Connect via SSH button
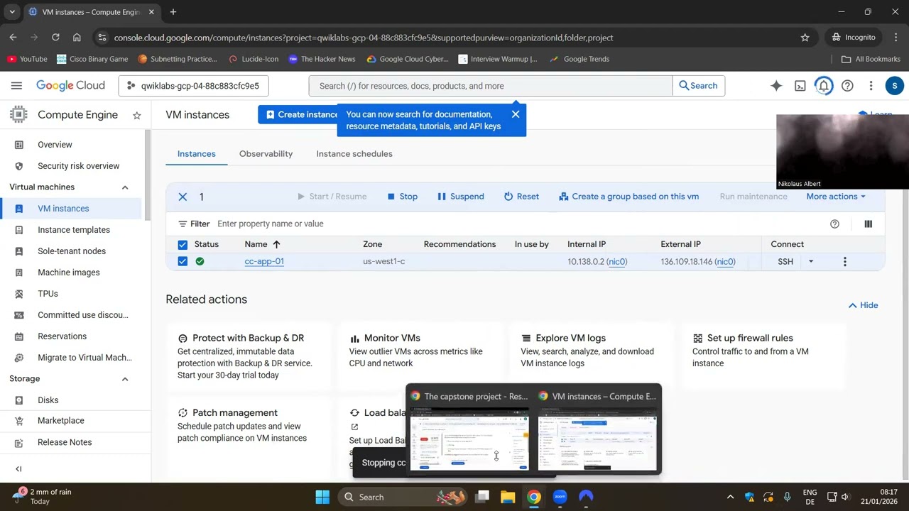 (785, 262)
